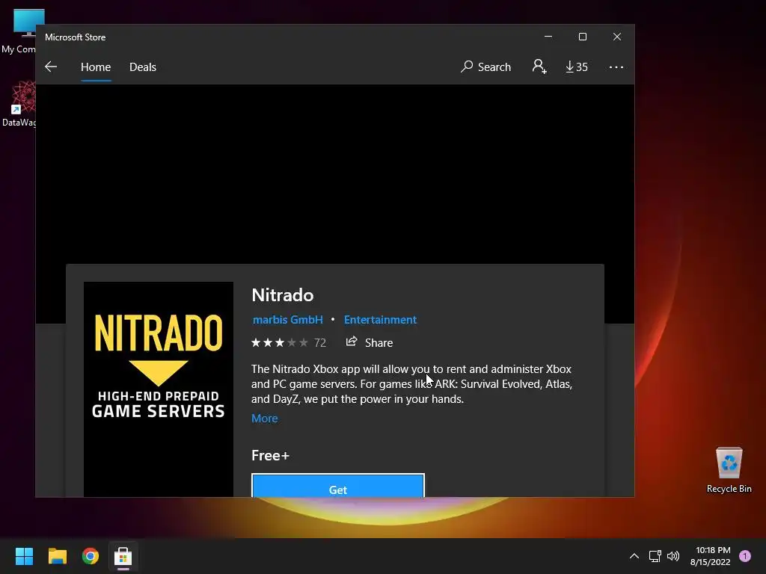Click the Free+ price label

(270, 455)
